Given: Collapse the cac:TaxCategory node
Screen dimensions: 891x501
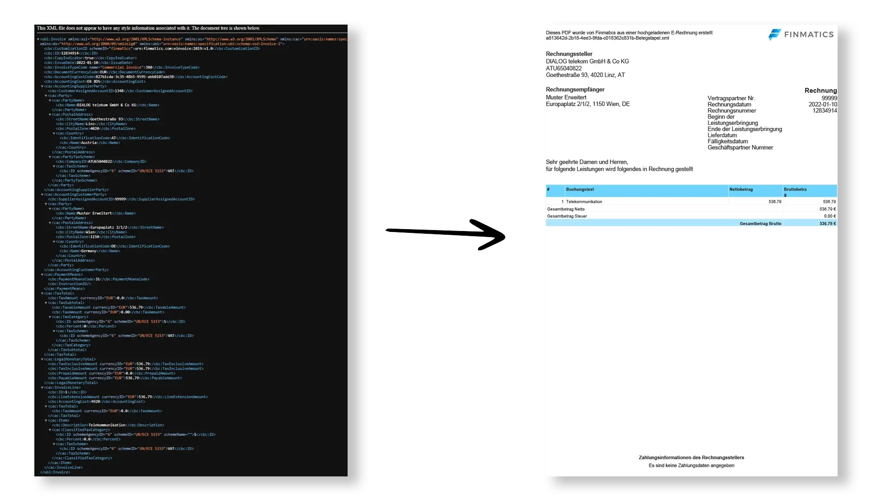Looking at the screenshot, I should pos(50,317).
